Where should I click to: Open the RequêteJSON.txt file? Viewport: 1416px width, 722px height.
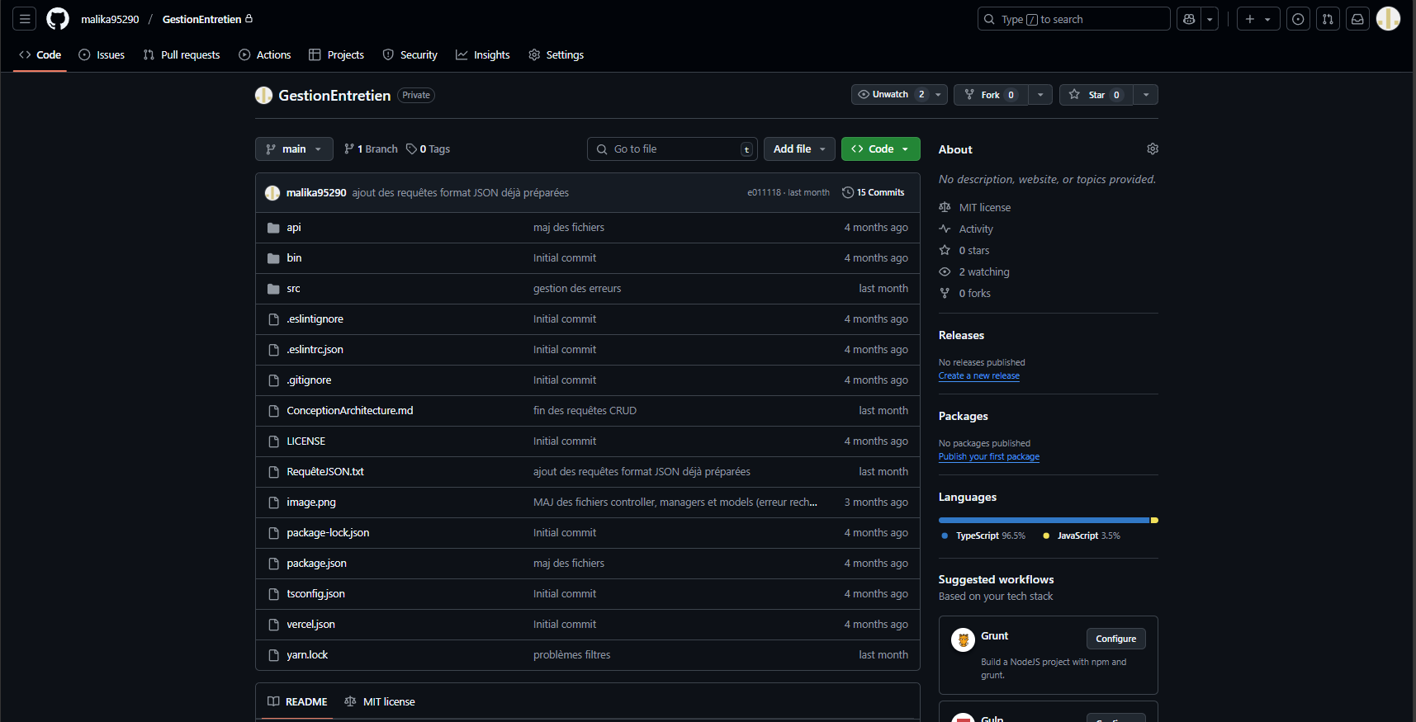(x=325, y=472)
